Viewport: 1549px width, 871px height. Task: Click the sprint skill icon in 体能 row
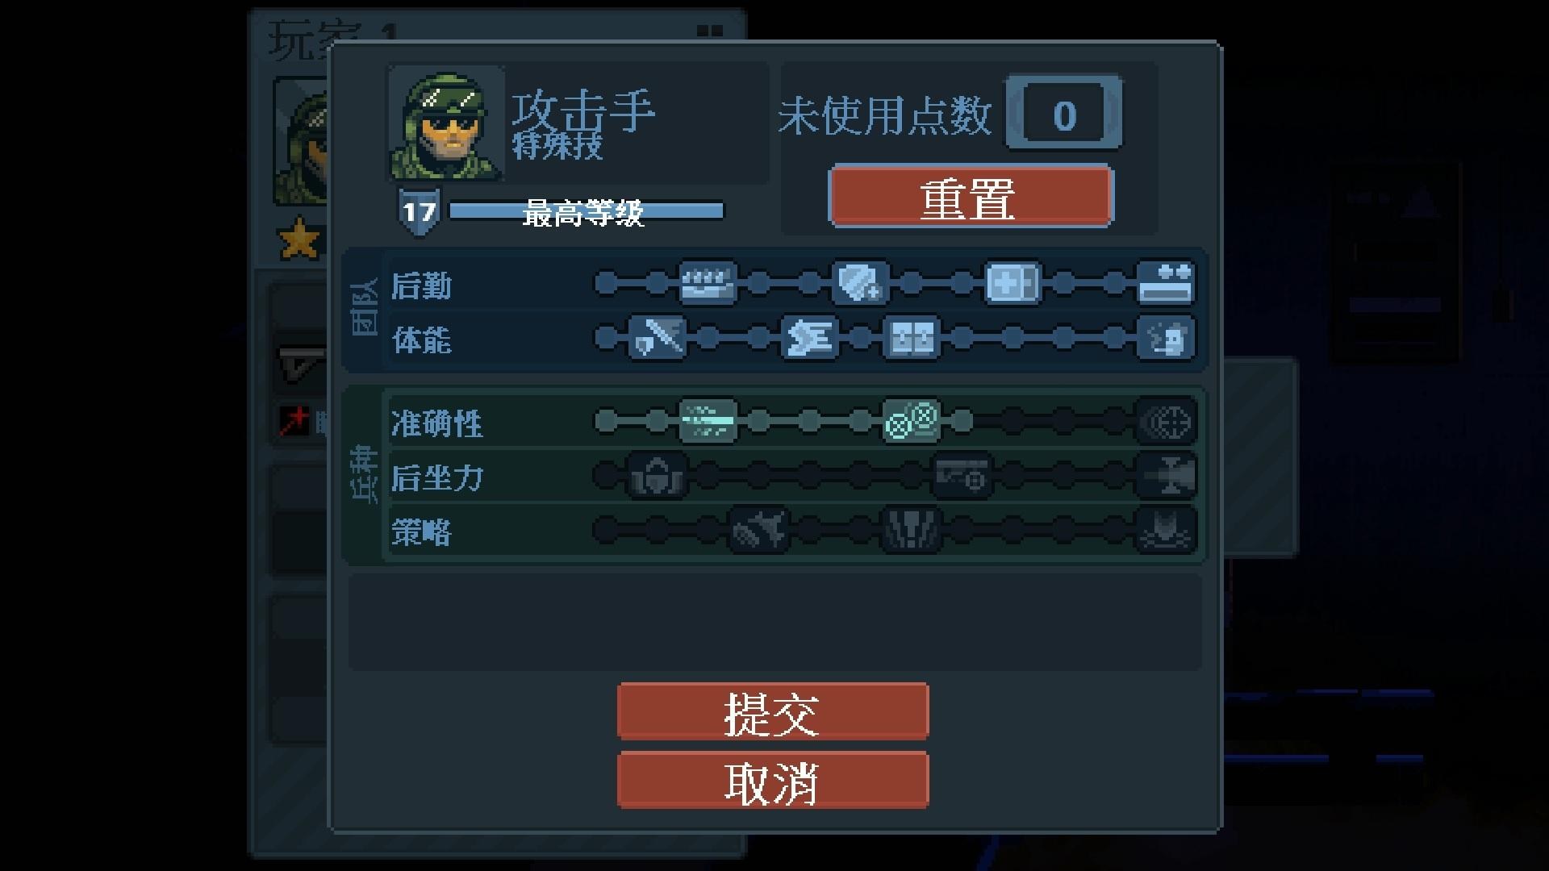tap(809, 338)
